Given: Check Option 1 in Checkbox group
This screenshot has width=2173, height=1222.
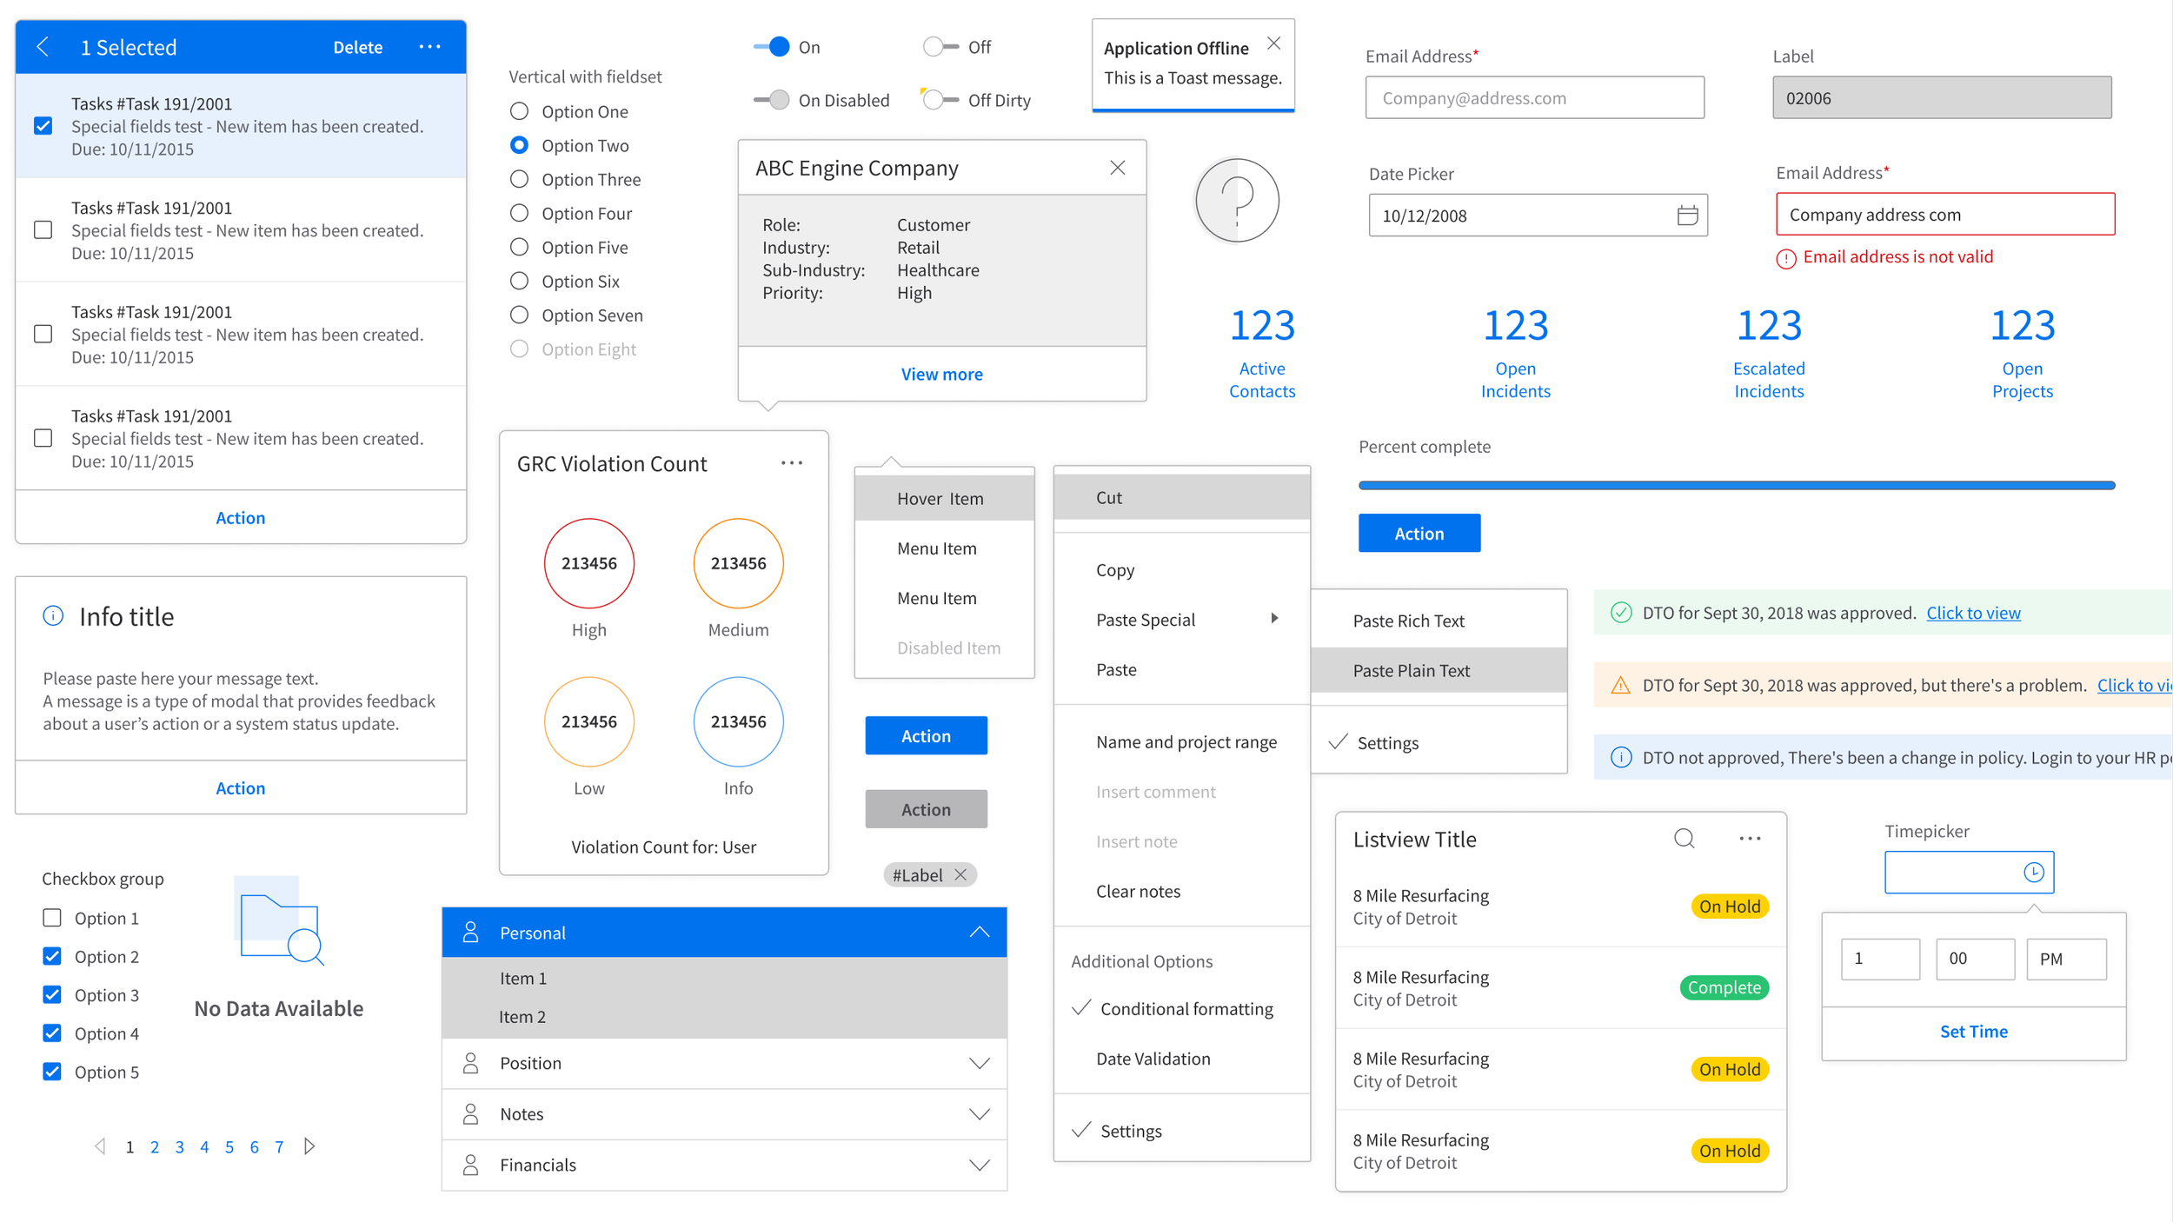Looking at the screenshot, I should pos(52,918).
